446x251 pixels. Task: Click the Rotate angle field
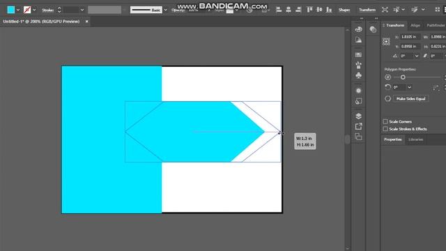(x=407, y=56)
